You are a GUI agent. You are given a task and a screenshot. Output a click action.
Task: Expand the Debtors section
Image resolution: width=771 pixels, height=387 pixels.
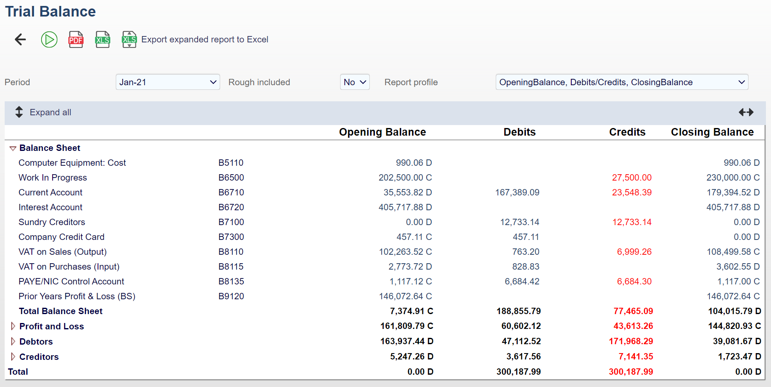click(13, 342)
